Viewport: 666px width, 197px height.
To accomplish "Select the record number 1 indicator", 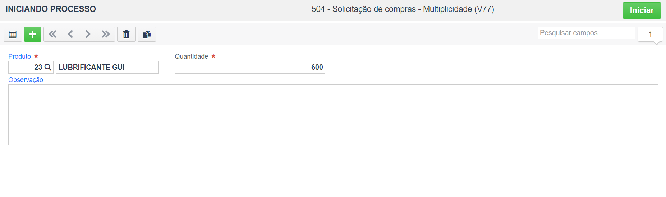I will (650, 34).
